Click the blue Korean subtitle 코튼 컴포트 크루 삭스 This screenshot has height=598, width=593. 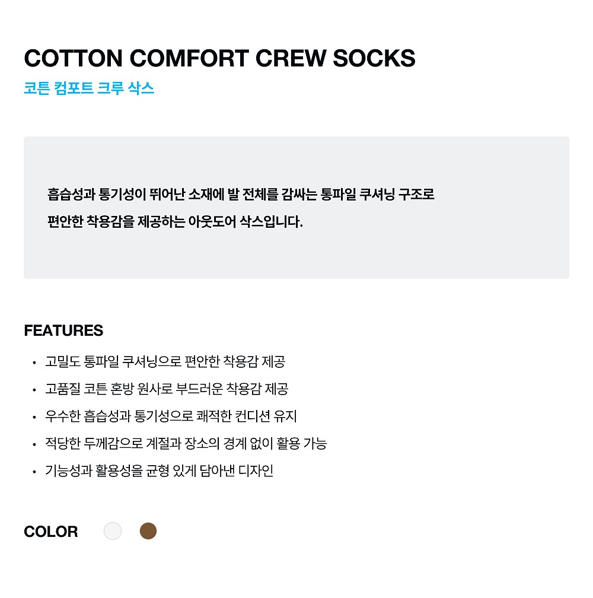89,88
